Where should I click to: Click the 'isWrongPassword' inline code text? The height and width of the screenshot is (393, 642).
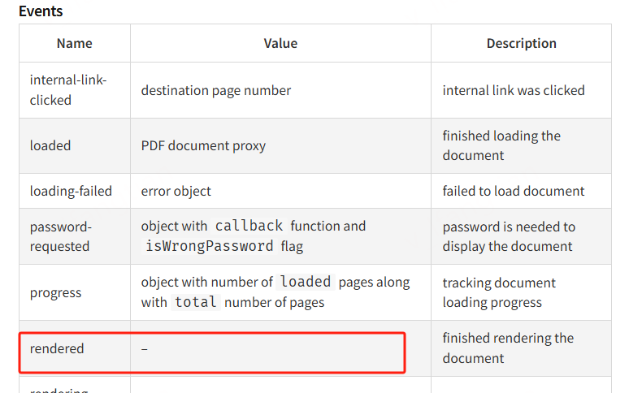pyautogui.click(x=209, y=246)
